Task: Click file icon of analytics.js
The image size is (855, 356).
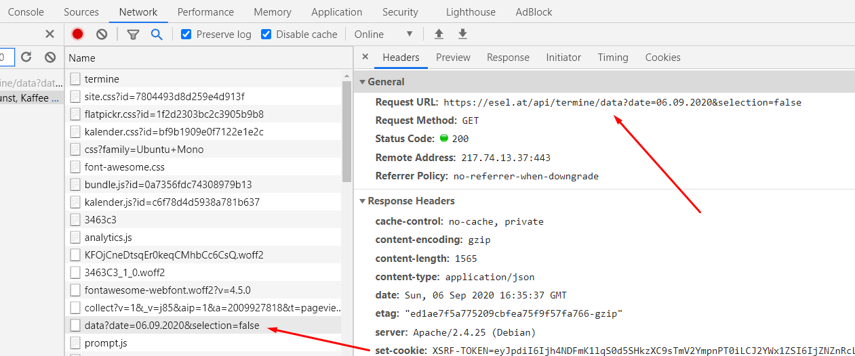Action: 75,238
